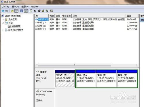Click the 127.75 GB capacity cell
Screen dimensions: 144x107
(132, 29)
